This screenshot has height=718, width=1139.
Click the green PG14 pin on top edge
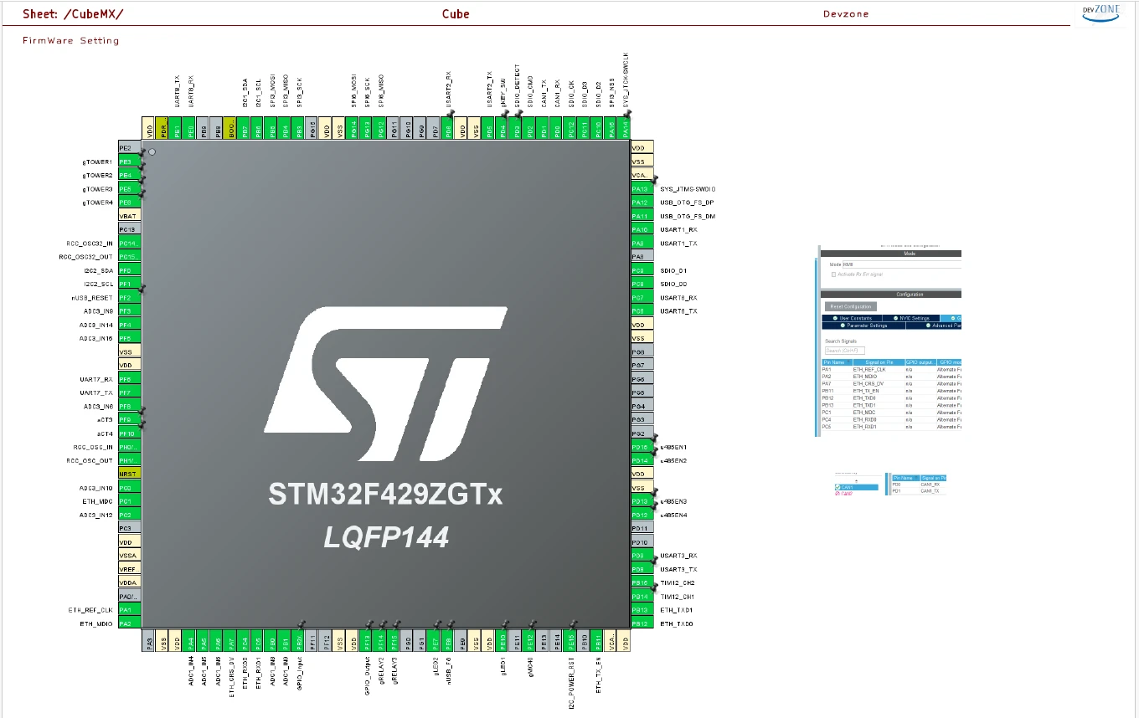pyautogui.click(x=353, y=130)
